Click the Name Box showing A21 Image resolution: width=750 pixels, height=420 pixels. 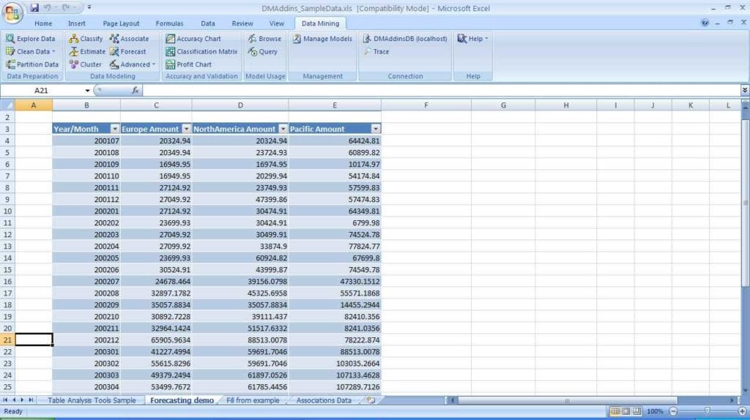click(x=42, y=90)
